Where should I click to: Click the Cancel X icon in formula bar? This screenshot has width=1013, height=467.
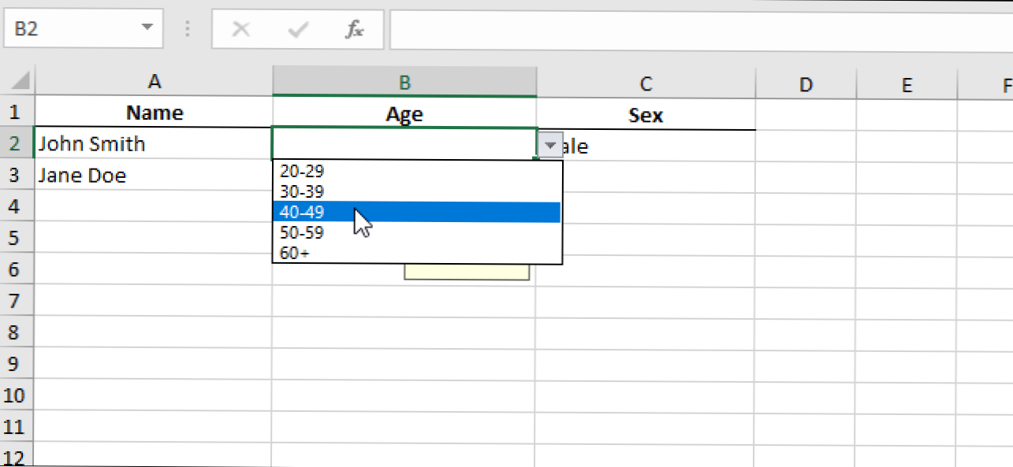click(x=241, y=30)
